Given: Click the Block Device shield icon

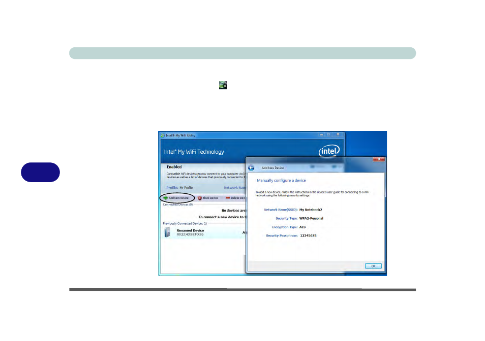Looking at the screenshot, I should click(199, 198).
